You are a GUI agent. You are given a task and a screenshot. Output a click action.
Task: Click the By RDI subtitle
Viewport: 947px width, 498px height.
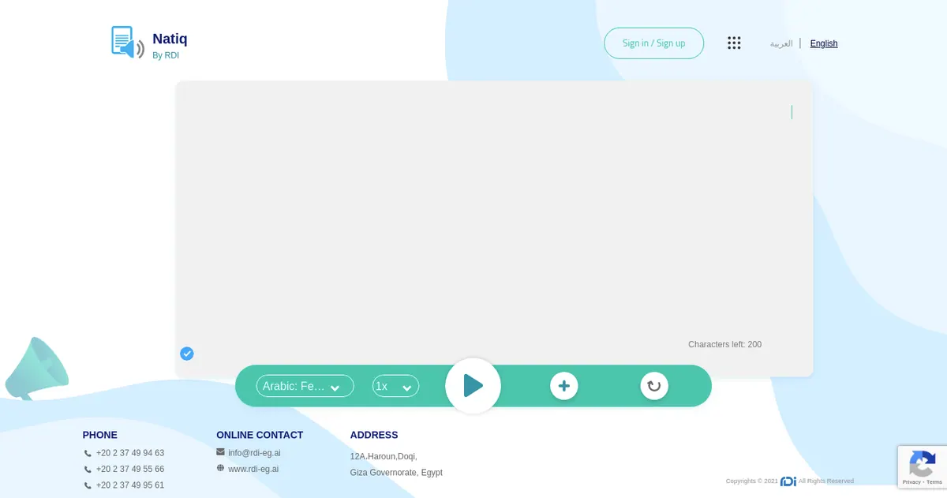tap(166, 55)
